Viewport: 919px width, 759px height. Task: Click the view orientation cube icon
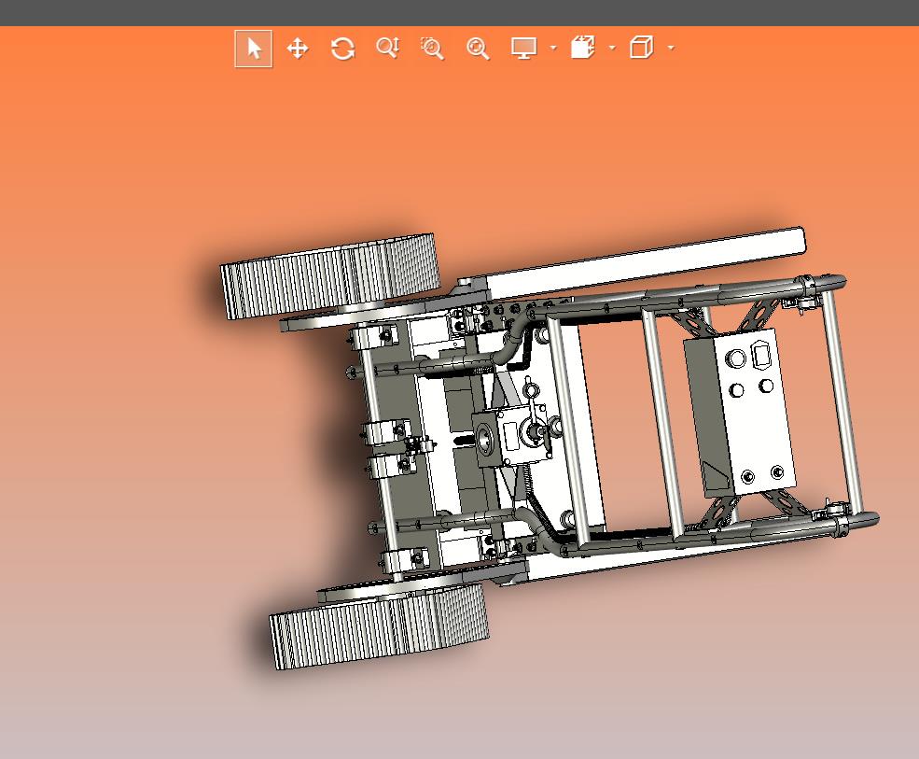tap(641, 48)
